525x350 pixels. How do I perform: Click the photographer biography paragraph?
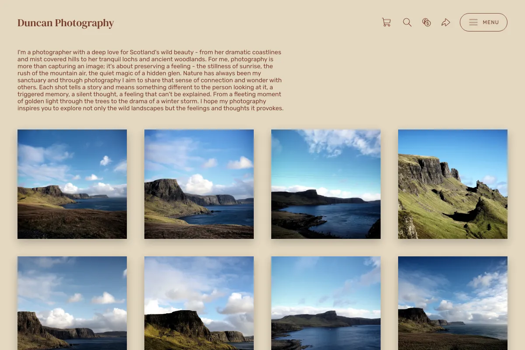tap(151, 80)
